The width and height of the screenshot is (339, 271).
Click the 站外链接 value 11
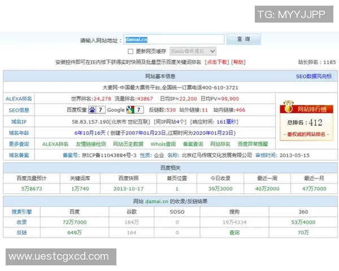click(x=205, y=110)
